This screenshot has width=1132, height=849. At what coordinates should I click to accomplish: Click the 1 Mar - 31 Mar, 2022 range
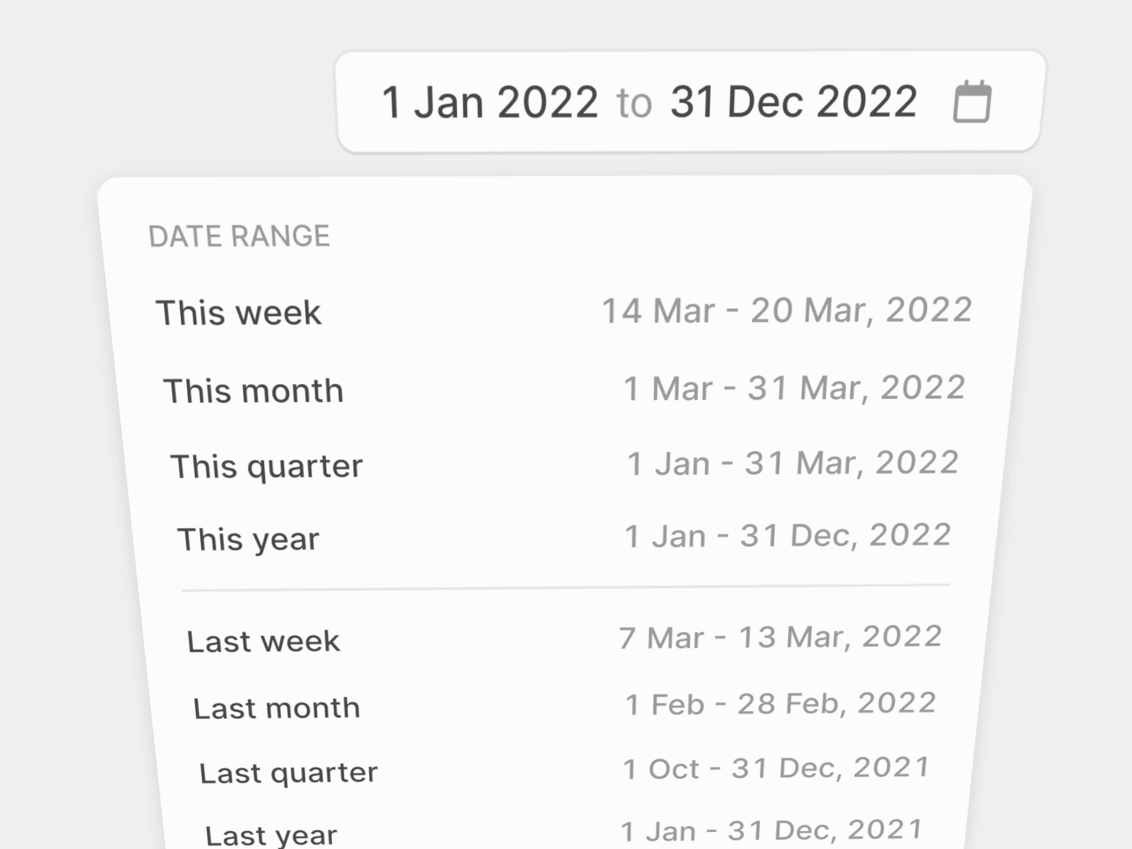point(794,388)
